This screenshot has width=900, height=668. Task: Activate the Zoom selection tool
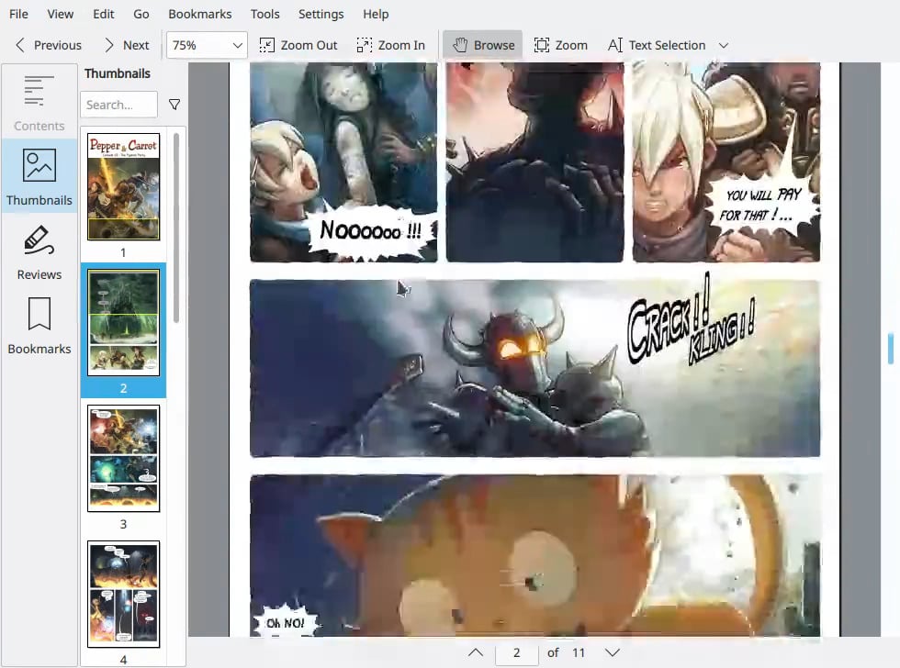[x=561, y=45]
